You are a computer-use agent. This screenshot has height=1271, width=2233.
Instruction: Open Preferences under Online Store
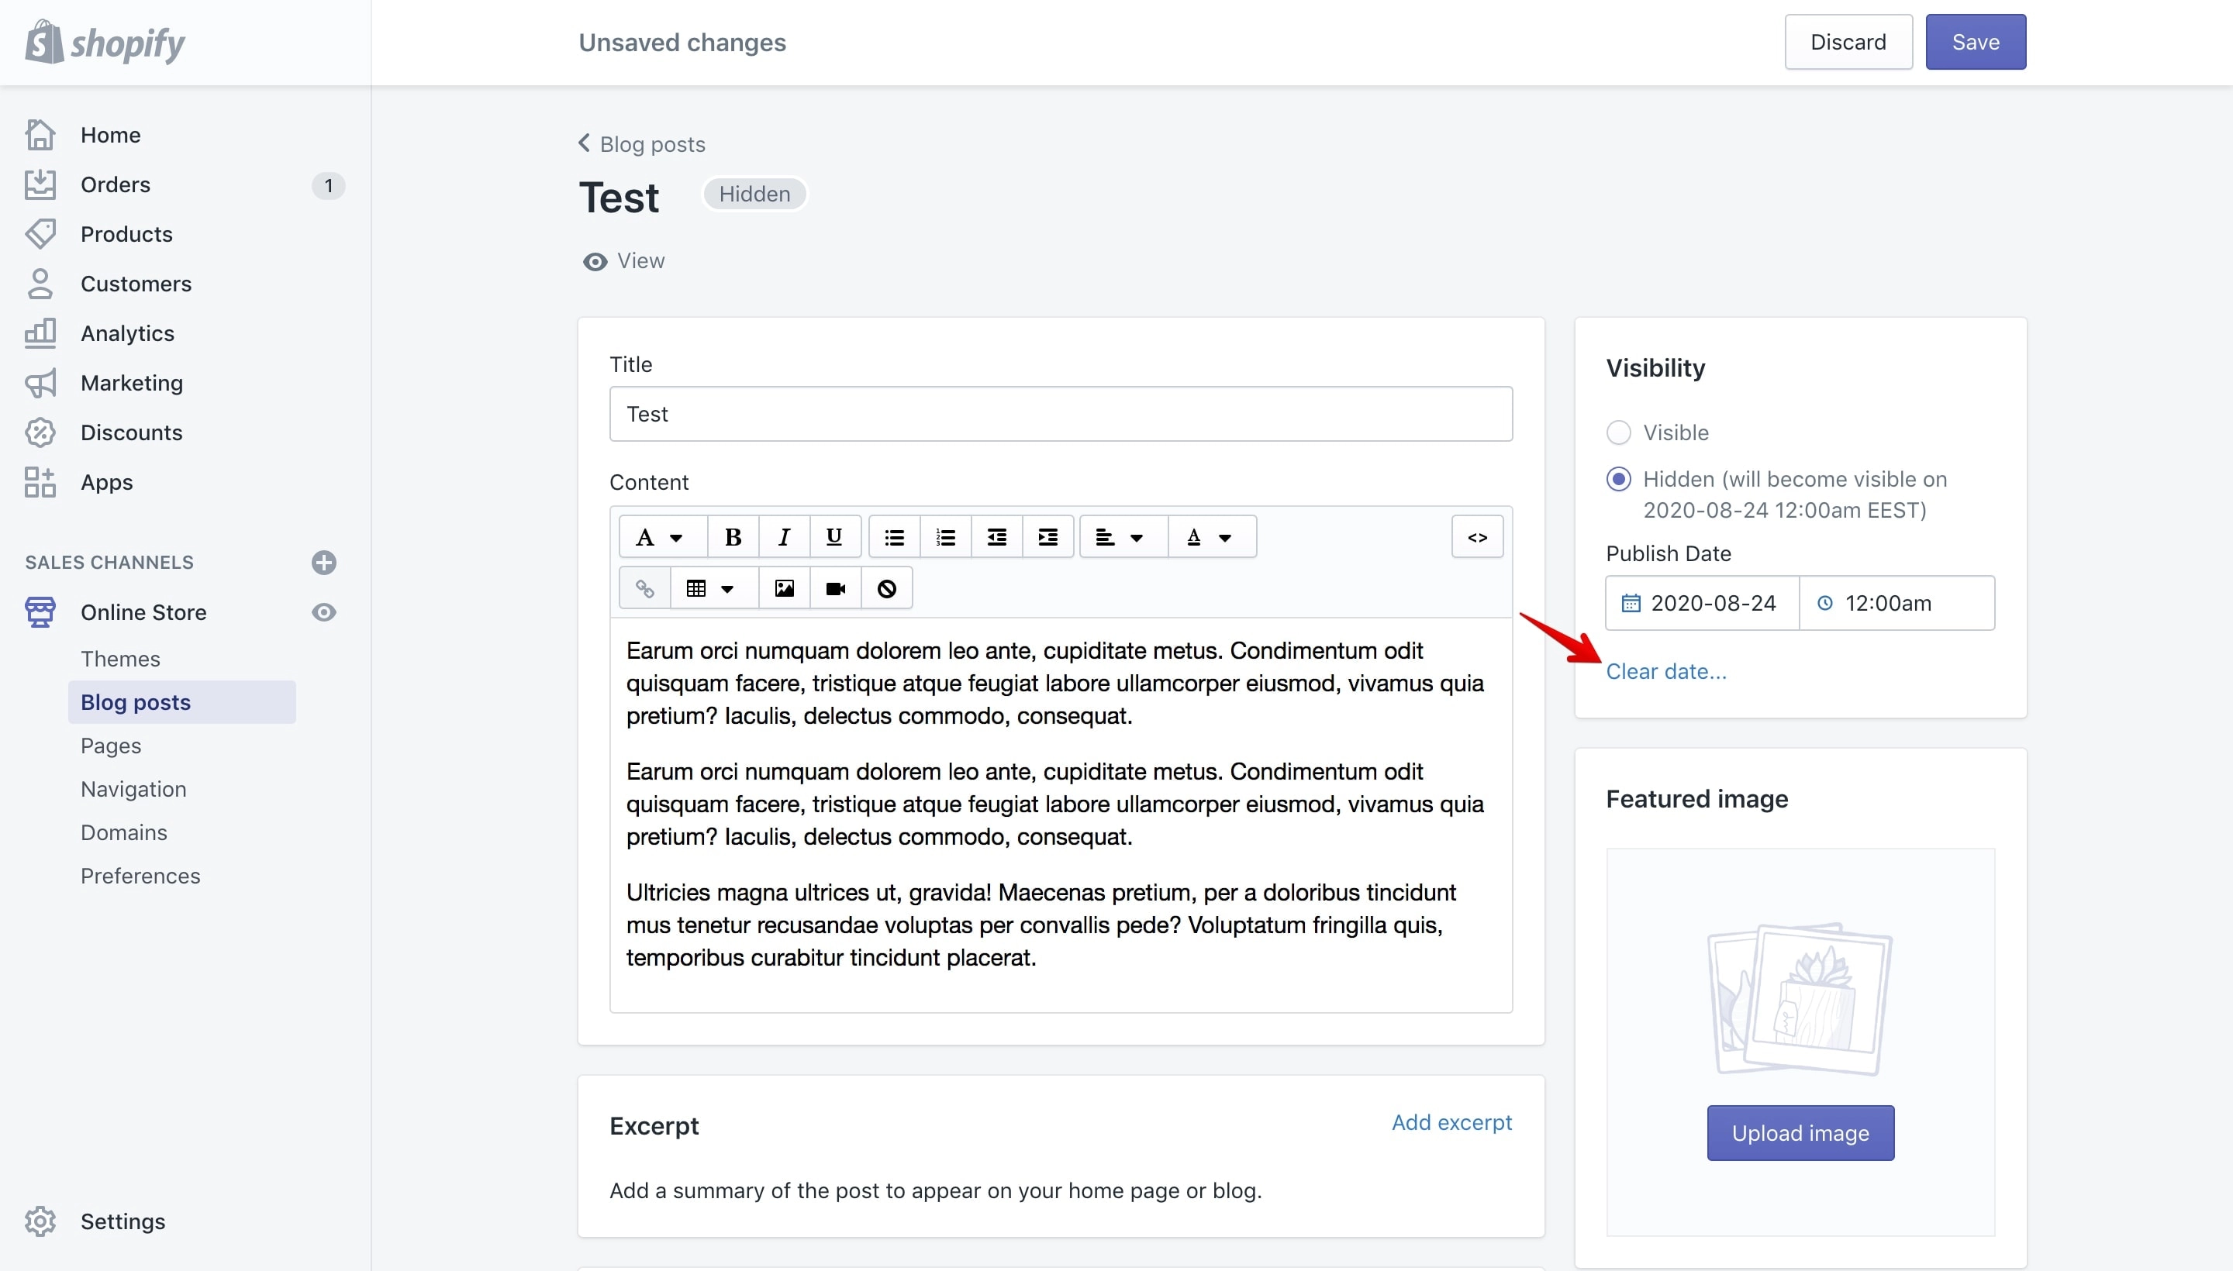140,876
